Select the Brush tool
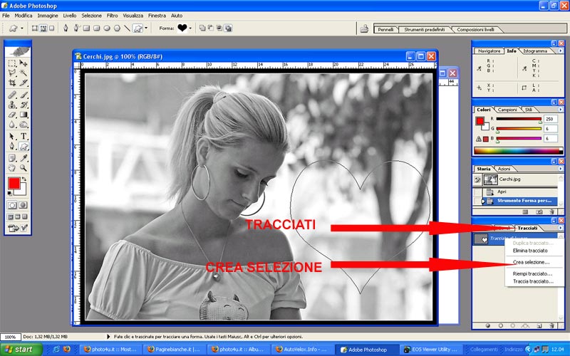The height and width of the screenshot is (356, 570). (24, 95)
